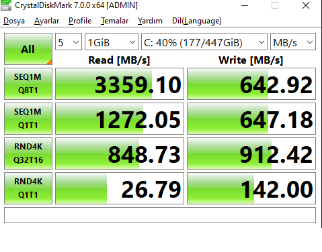Select the 647.18 write result
322x252 pixels.
click(251, 119)
